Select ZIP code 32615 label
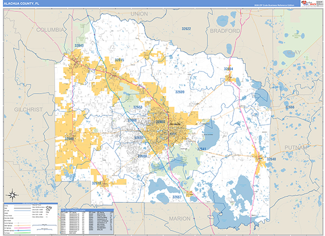This screenshot has height=236, width=325. coord(119,60)
